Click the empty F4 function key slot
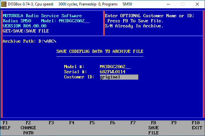205x136 pixels. (x=72, y=123)
